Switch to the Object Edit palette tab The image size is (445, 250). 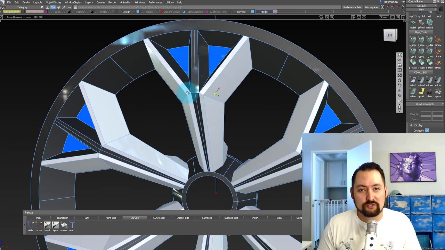coord(183,218)
